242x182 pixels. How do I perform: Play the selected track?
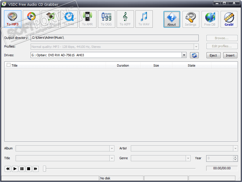click(15, 169)
